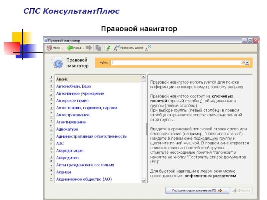267x200 pixels.
Task: Expand the Меню dropdown arrow
Action: coord(63,48)
